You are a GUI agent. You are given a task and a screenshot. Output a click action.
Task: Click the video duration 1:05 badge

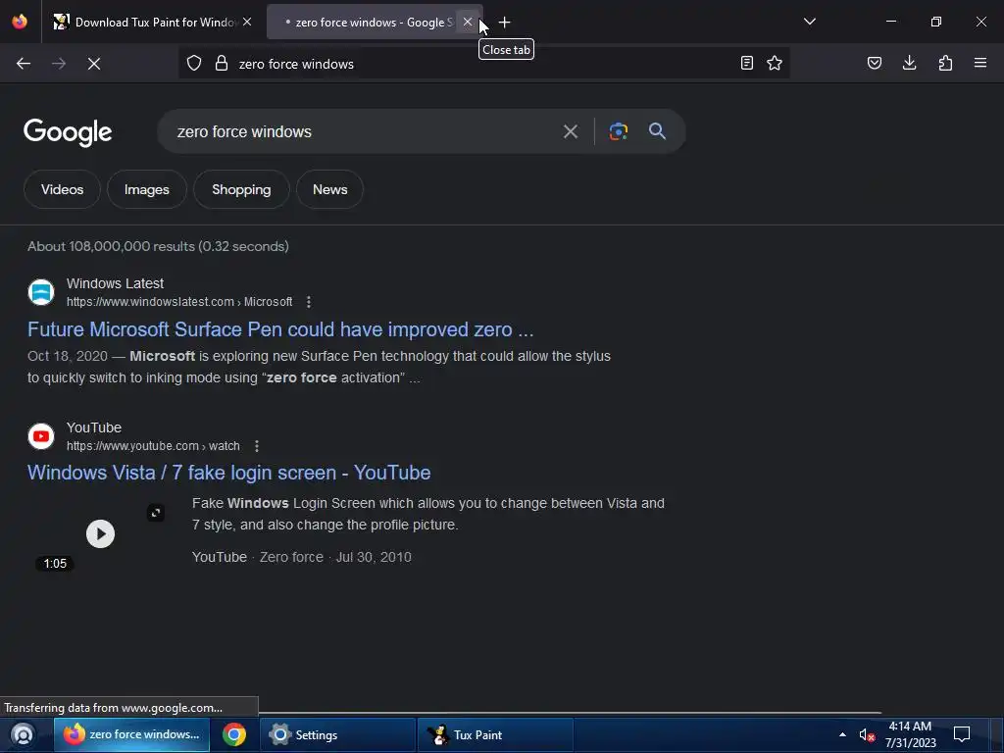click(x=55, y=564)
